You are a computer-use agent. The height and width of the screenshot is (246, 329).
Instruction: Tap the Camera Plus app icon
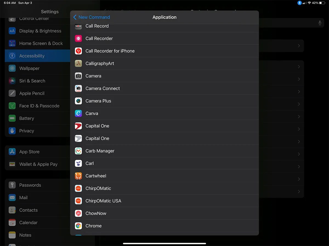78,101
